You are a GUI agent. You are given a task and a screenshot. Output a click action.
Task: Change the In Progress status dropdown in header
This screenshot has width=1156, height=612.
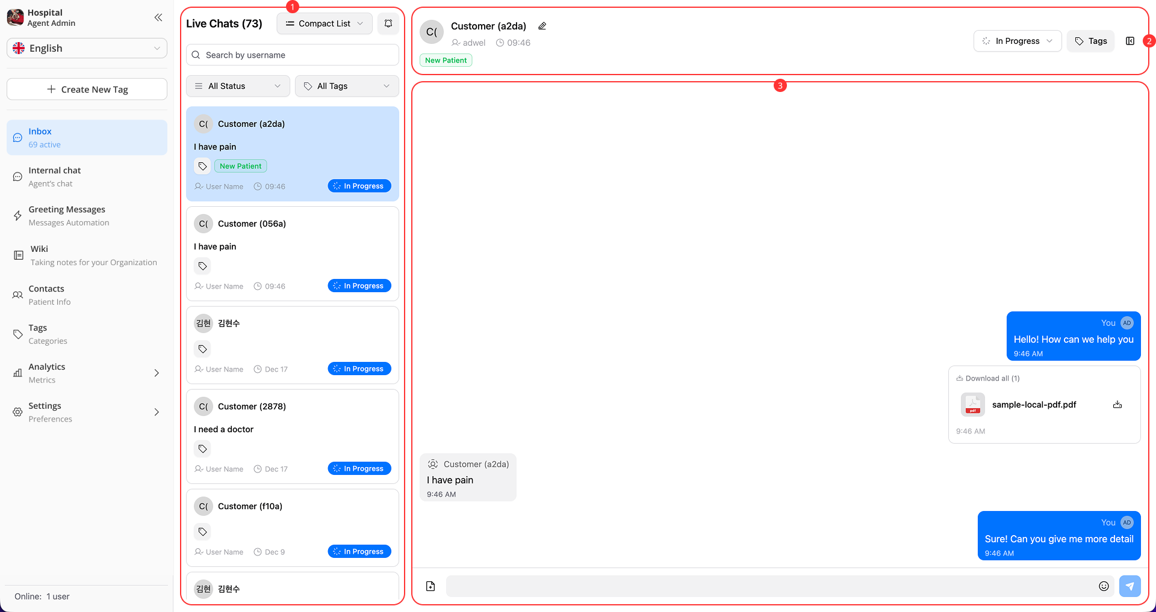point(1017,41)
